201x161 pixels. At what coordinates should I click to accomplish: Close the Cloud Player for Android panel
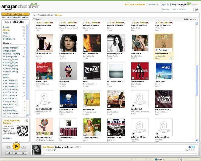pos(27,120)
